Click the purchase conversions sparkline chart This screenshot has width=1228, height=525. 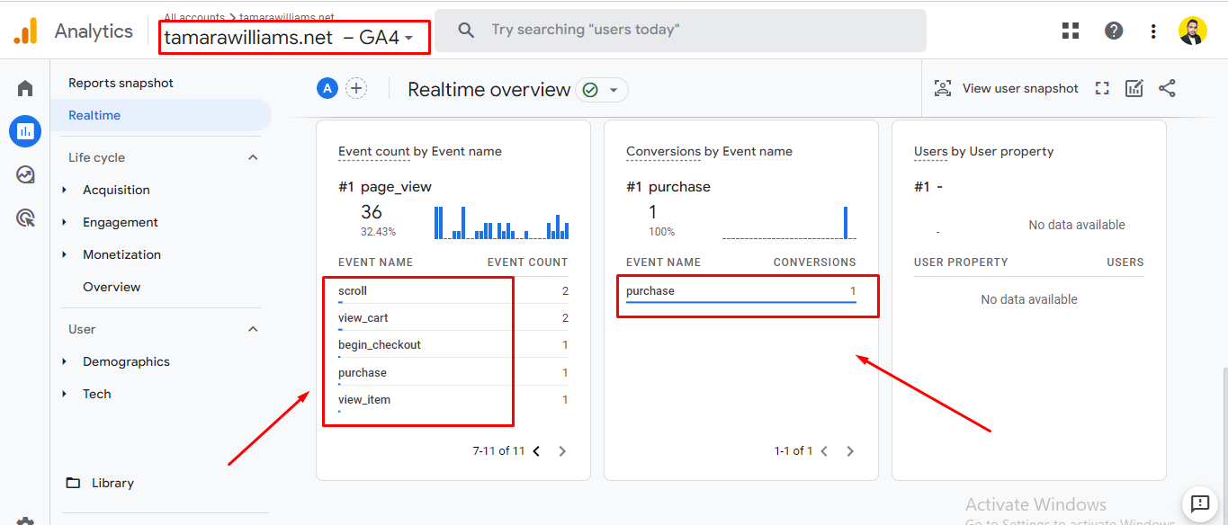point(789,223)
